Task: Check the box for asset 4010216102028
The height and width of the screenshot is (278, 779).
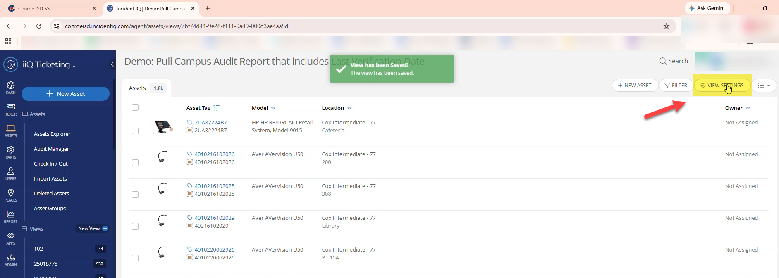Action: click(135, 195)
